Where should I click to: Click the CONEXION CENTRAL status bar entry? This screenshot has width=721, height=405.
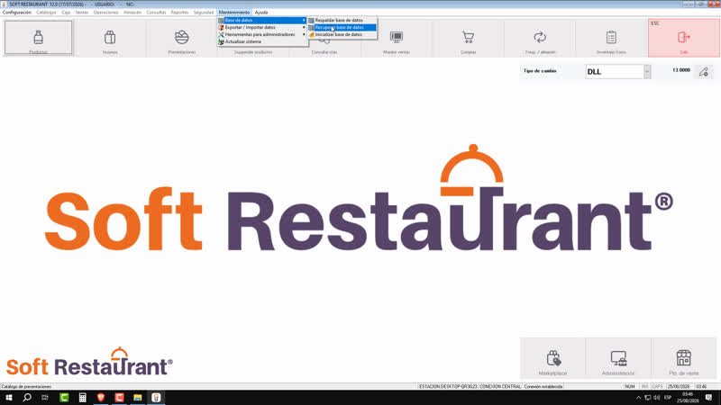tap(500, 387)
